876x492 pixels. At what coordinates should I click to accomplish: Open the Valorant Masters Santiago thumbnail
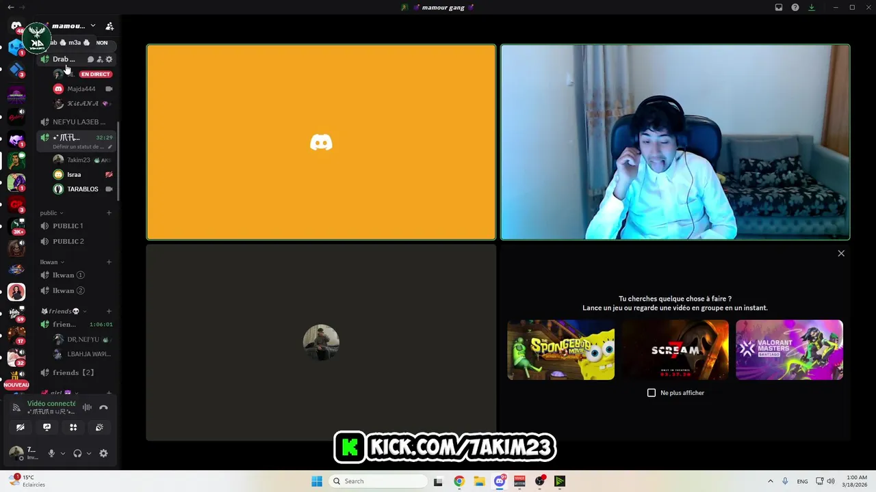pyautogui.click(x=789, y=350)
